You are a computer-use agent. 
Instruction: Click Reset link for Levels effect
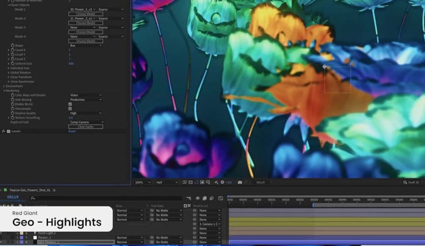(72, 131)
